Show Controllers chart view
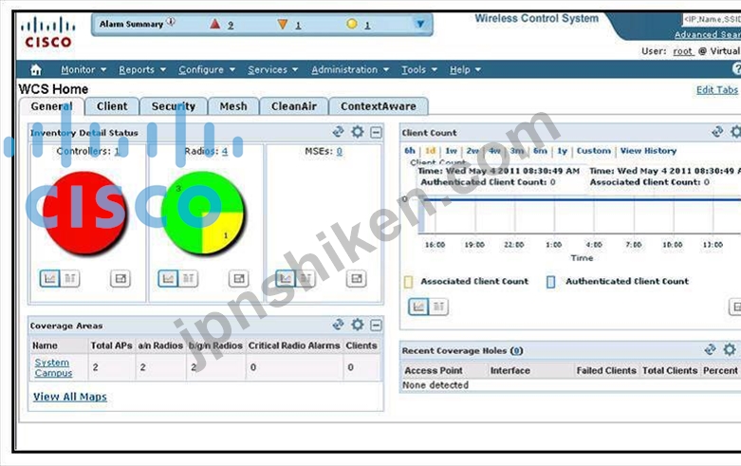 [49, 278]
